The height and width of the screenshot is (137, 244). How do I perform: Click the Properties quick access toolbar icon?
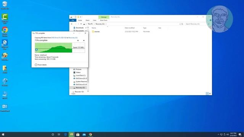[x=75, y=17]
